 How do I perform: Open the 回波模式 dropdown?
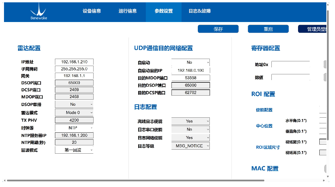[x=74, y=150]
